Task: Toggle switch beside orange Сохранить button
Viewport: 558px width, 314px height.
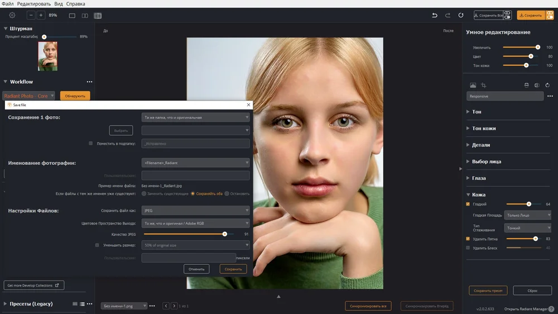Action: pos(550,15)
